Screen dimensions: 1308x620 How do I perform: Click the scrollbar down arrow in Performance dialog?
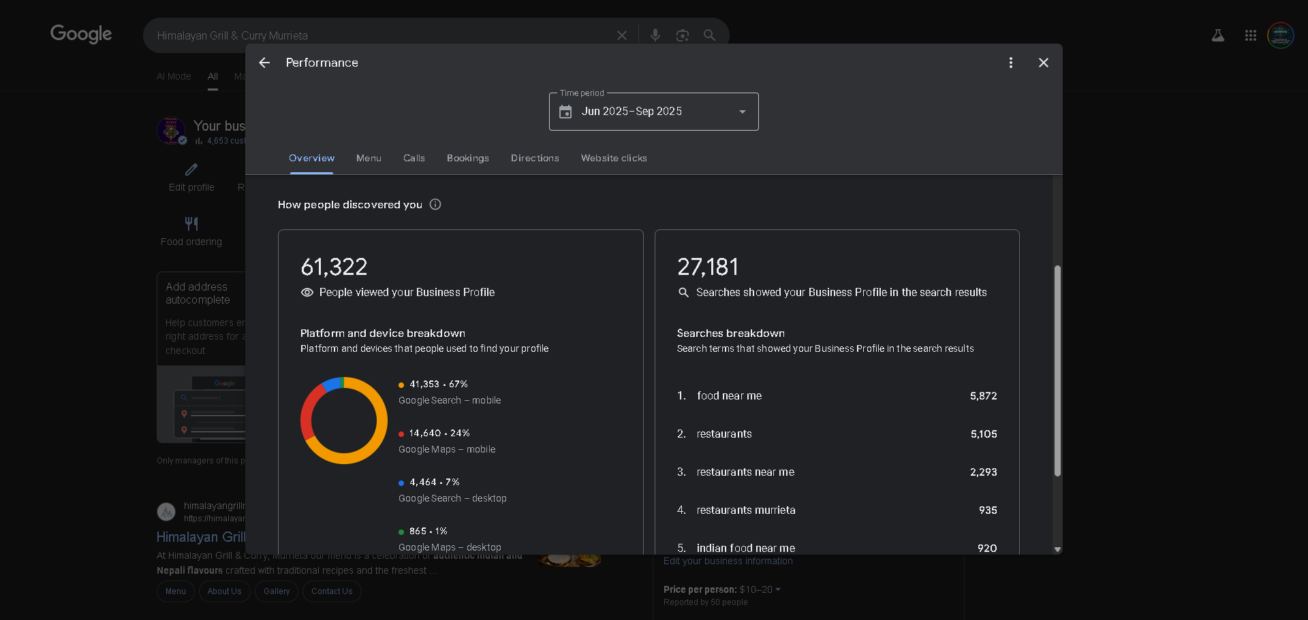coord(1057,549)
